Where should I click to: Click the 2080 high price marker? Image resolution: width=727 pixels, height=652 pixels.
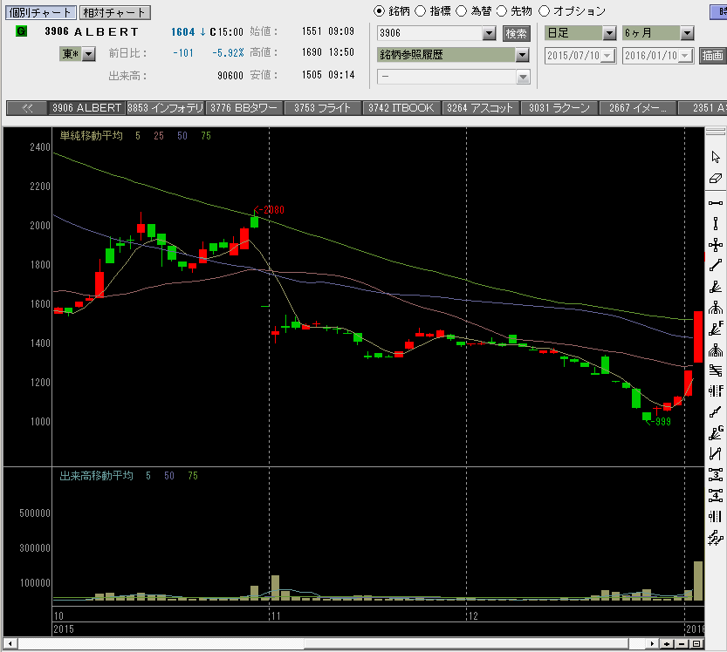click(270, 210)
